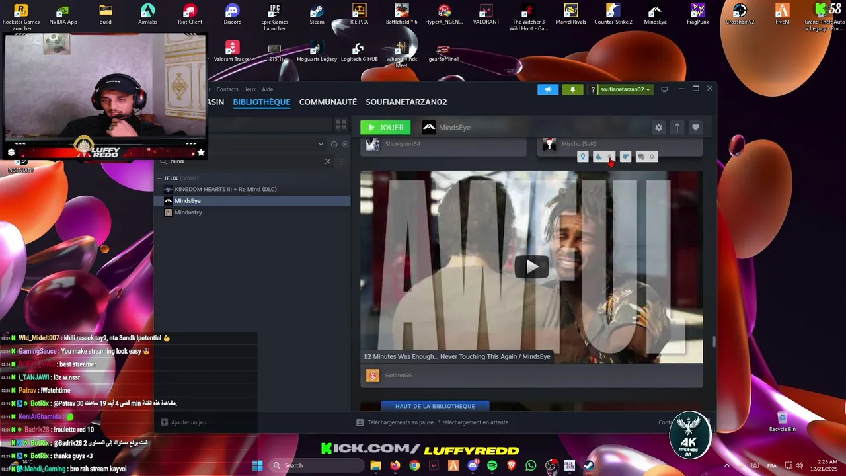Open Counter-Strike 2 desktop shortcut
This screenshot has height=476, width=846.
pos(613,15)
